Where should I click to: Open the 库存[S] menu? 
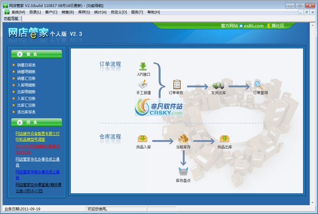point(84,12)
